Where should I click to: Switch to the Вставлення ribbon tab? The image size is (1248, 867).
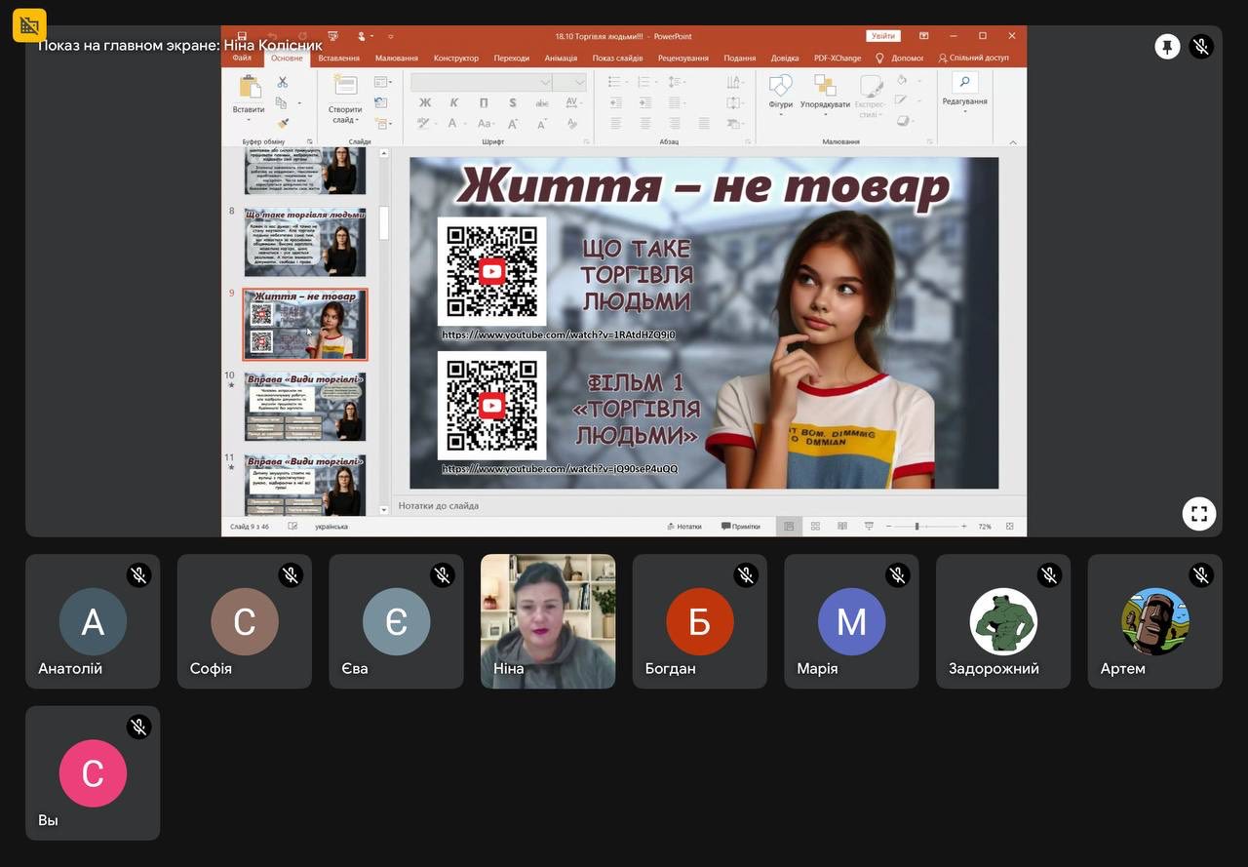[x=338, y=58]
